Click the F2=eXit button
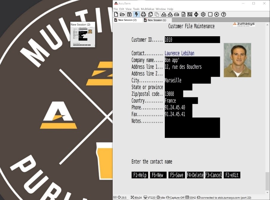Screen dimensions: 270x200 coord(232,175)
